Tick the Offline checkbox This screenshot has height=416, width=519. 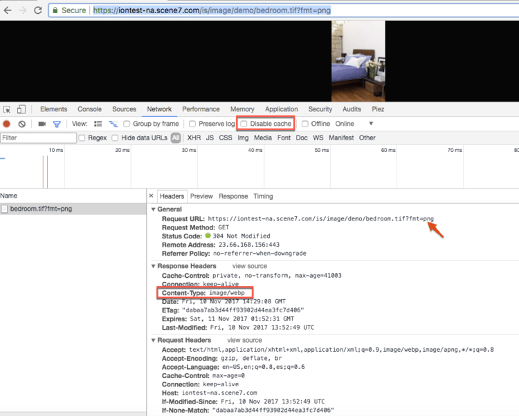pos(305,124)
